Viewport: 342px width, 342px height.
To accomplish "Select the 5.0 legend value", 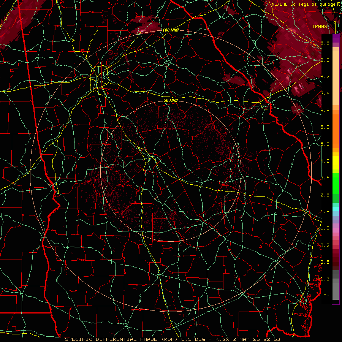I will point(325,144).
